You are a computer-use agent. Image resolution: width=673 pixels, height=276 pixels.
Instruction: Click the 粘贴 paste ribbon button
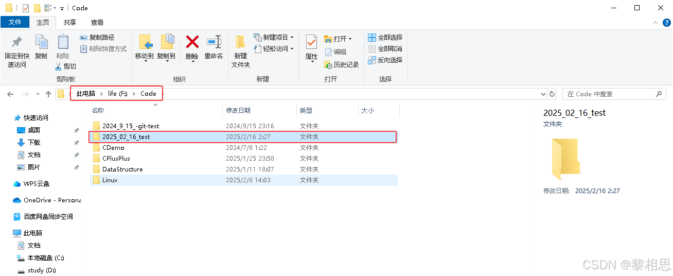(63, 47)
